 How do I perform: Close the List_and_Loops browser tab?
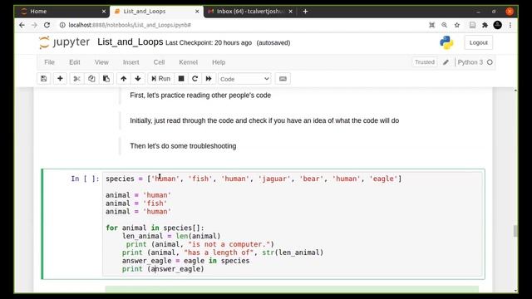pyautogui.click(x=197, y=11)
